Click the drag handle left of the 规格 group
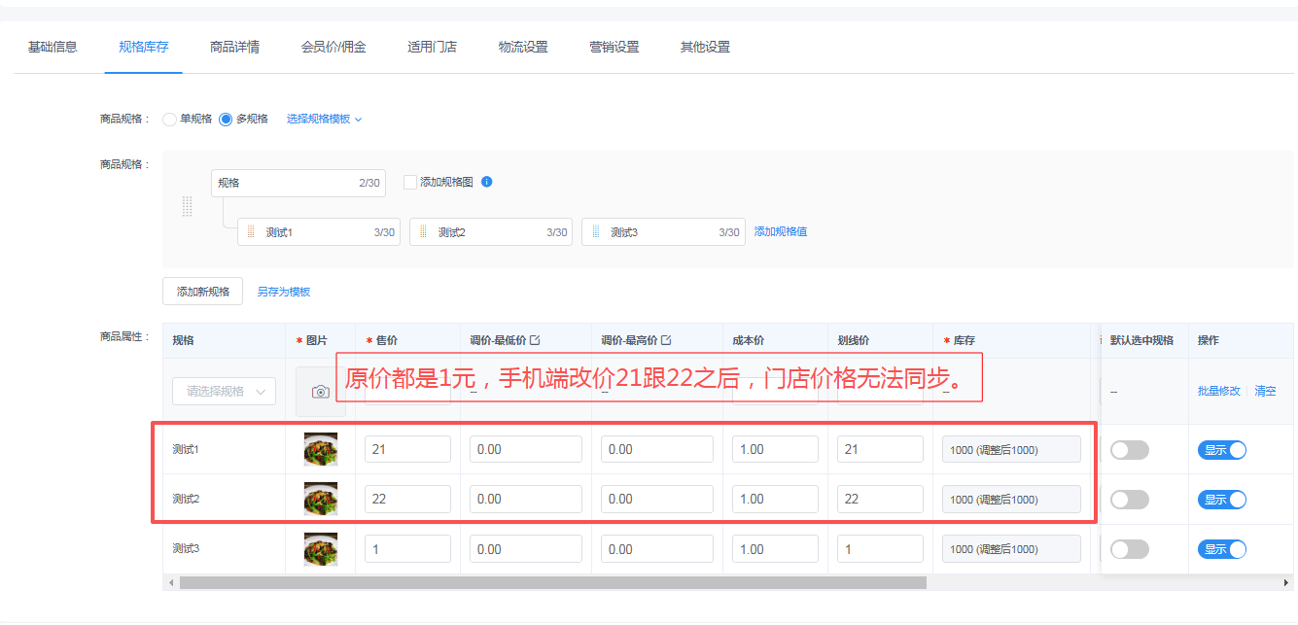This screenshot has width=1298, height=625. tap(188, 206)
